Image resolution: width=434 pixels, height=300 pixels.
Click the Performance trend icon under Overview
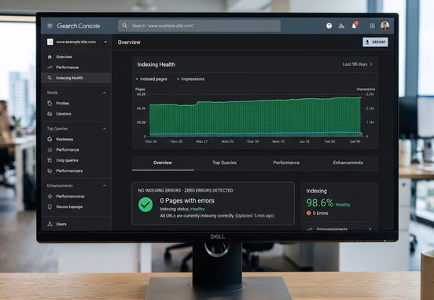[x=50, y=68]
